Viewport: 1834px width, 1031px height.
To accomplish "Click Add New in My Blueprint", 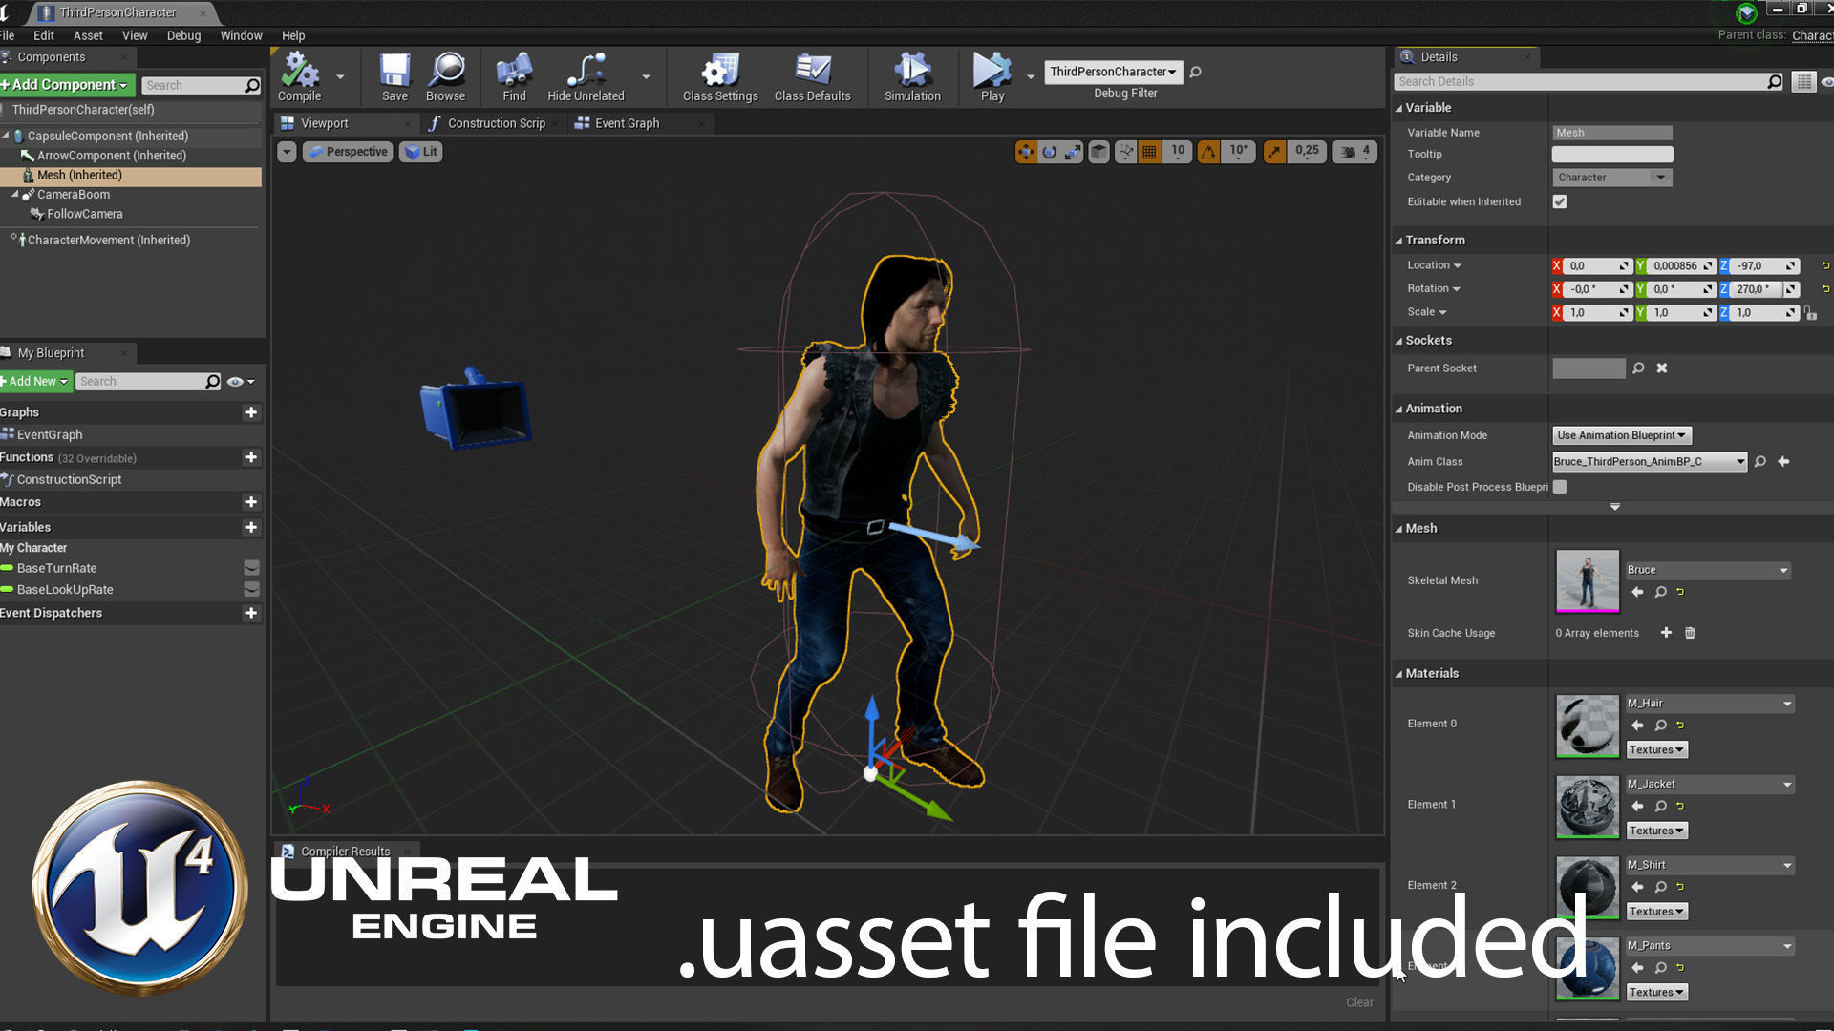I will pyautogui.click(x=36, y=382).
